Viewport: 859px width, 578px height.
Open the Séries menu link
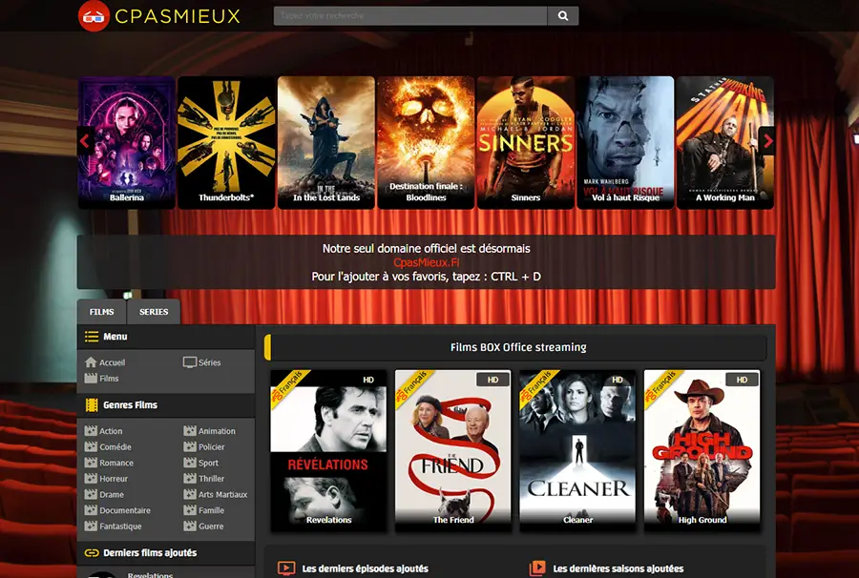point(209,362)
